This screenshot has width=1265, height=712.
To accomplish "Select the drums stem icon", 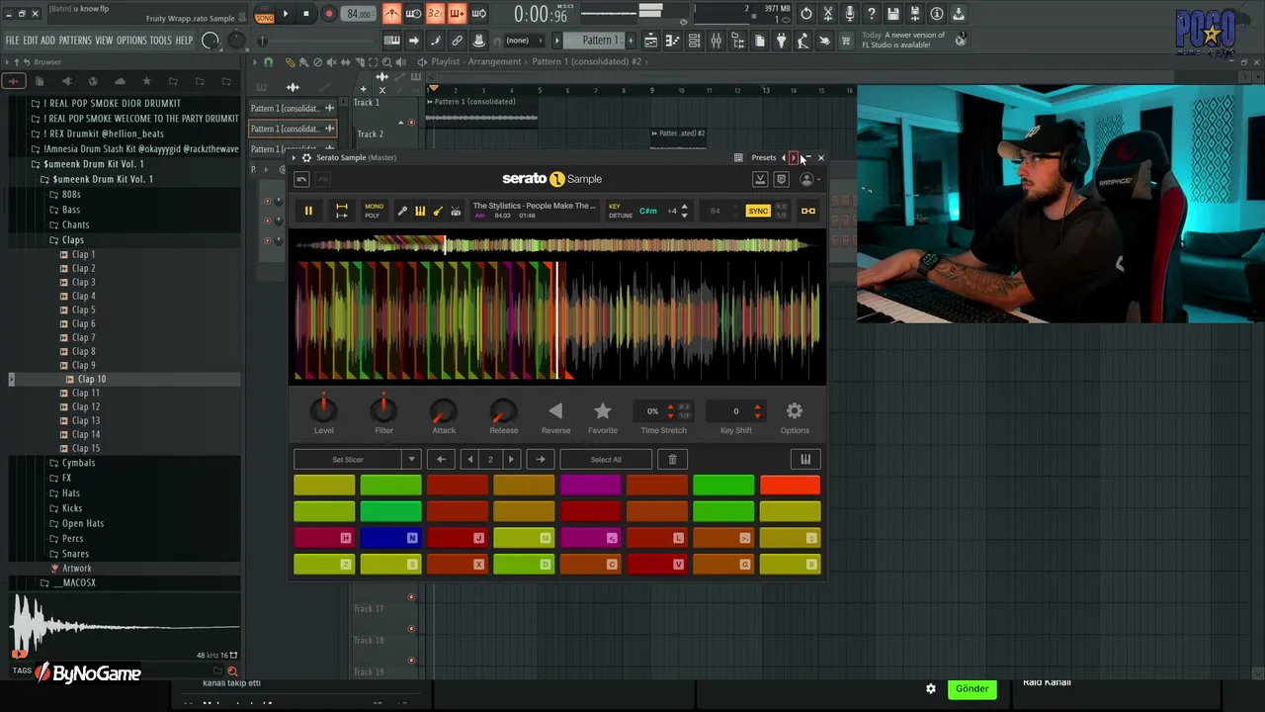I will coord(456,211).
